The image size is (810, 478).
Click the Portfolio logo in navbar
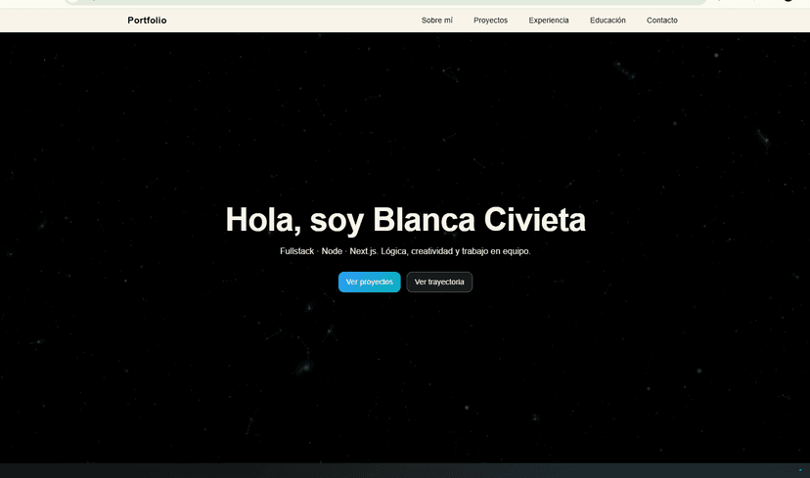click(147, 21)
